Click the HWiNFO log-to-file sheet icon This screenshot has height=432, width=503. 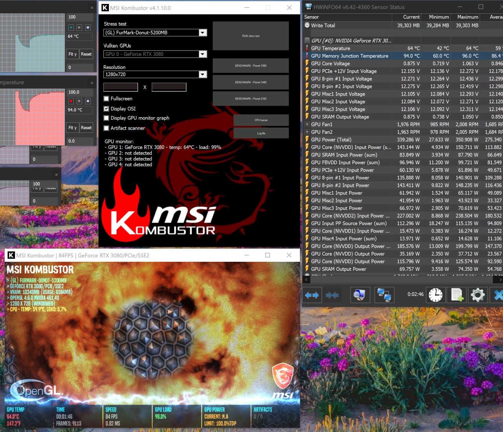[x=457, y=295]
